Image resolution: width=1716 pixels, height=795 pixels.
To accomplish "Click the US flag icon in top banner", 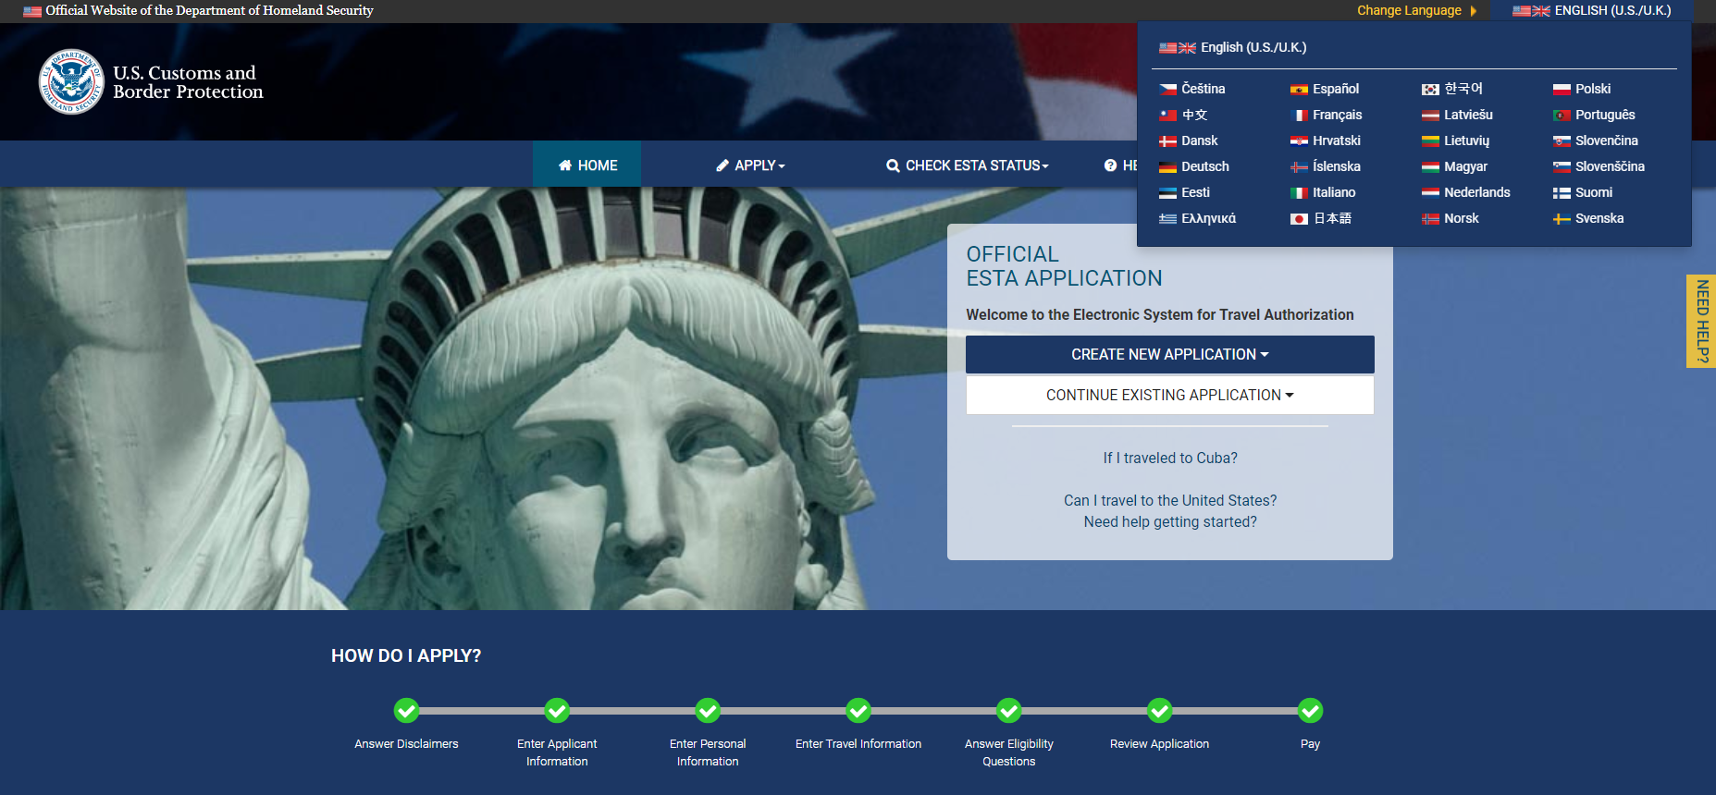I will point(32,12).
